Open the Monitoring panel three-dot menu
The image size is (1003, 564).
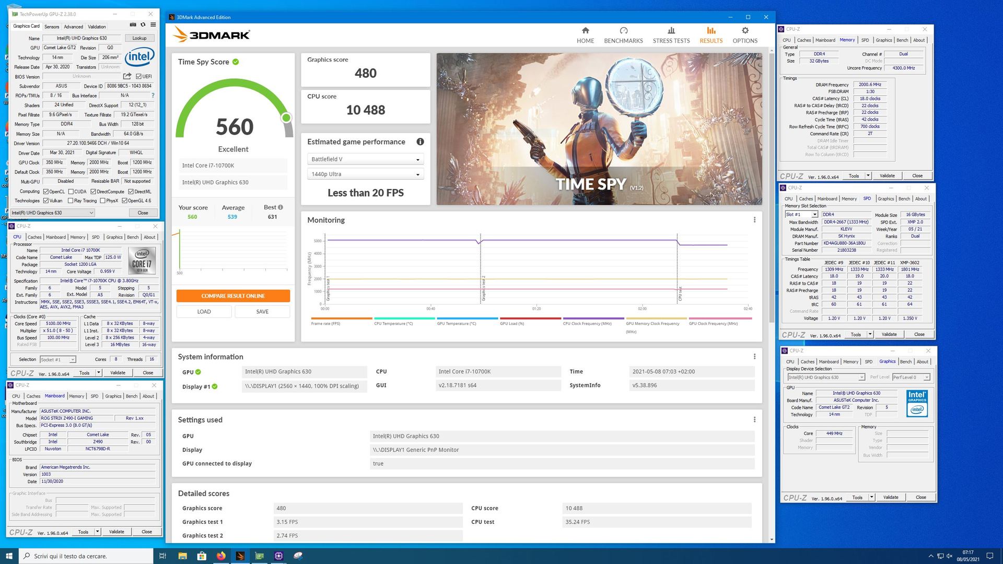(x=754, y=220)
